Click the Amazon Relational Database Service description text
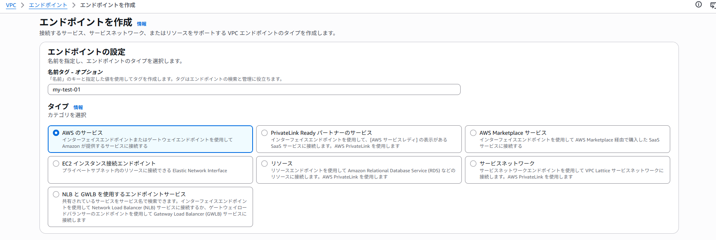The height and width of the screenshot is (240, 716). click(363, 174)
